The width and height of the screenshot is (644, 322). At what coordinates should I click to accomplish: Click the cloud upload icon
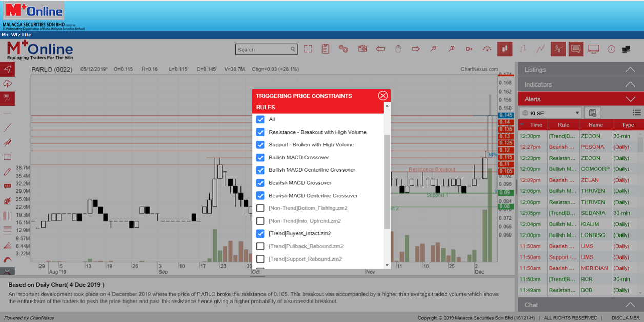click(7, 83)
